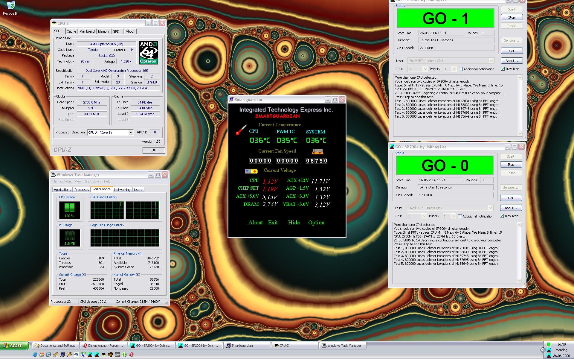Image resolution: width=574 pixels, height=359 pixels.
Task: Launch the grey AVS Quick Launch icon
Action: tap(117, 355)
